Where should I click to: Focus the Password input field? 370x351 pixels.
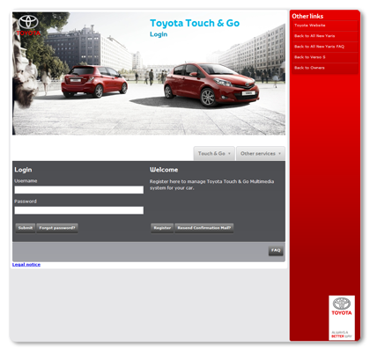point(79,210)
